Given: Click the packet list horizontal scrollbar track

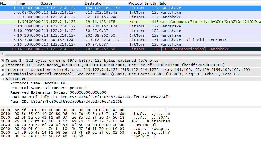Looking at the screenshot, I should [x=133, y=54].
